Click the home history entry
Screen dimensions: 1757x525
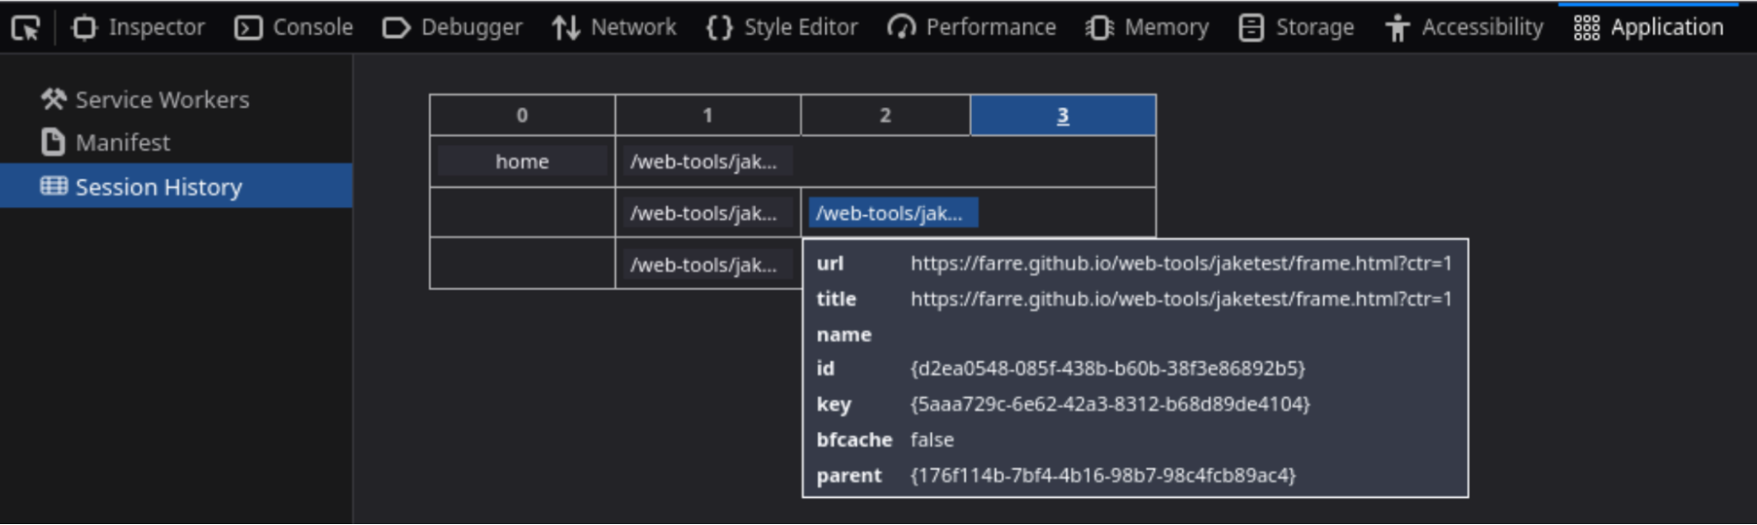point(522,162)
